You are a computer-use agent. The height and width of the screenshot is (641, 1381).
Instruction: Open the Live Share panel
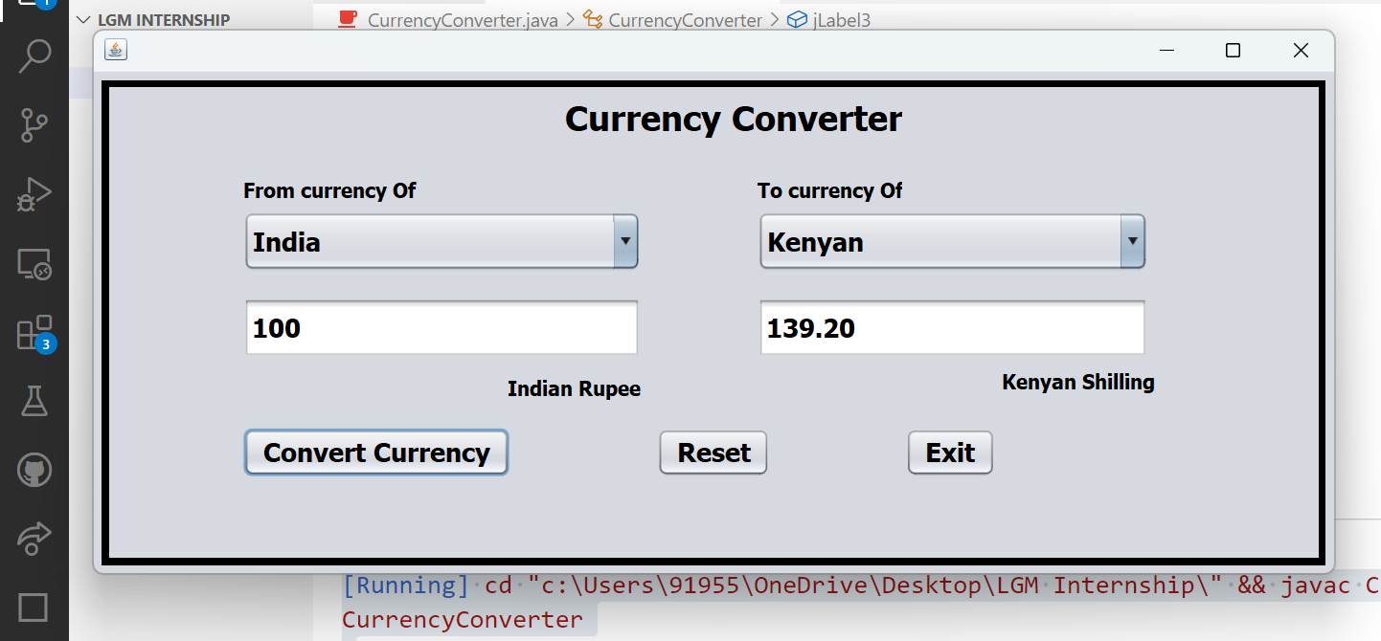coord(34,538)
